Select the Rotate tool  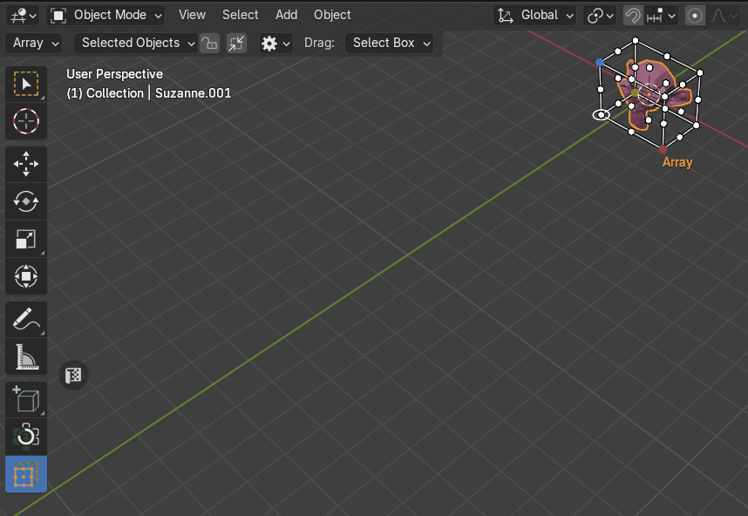pyautogui.click(x=26, y=201)
